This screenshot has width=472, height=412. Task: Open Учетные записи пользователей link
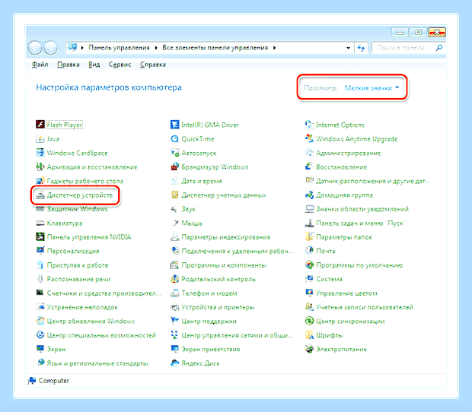(x=365, y=307)
